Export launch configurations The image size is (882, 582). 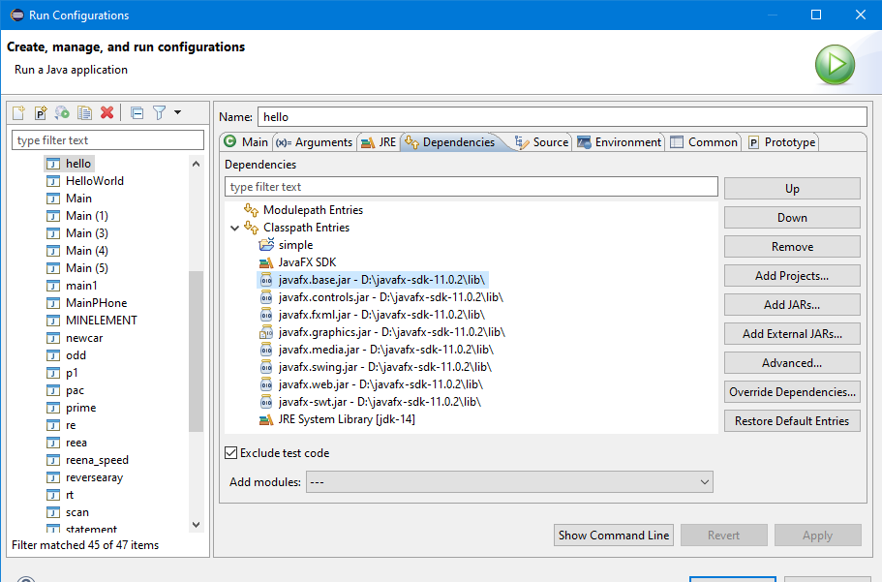click(x=60, y=112)
